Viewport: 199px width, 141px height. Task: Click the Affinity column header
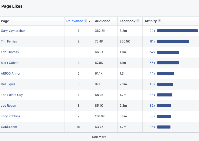[151, 21]
